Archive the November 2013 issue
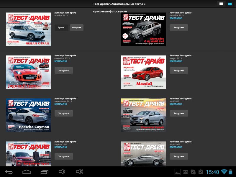 tap(61, 28)
